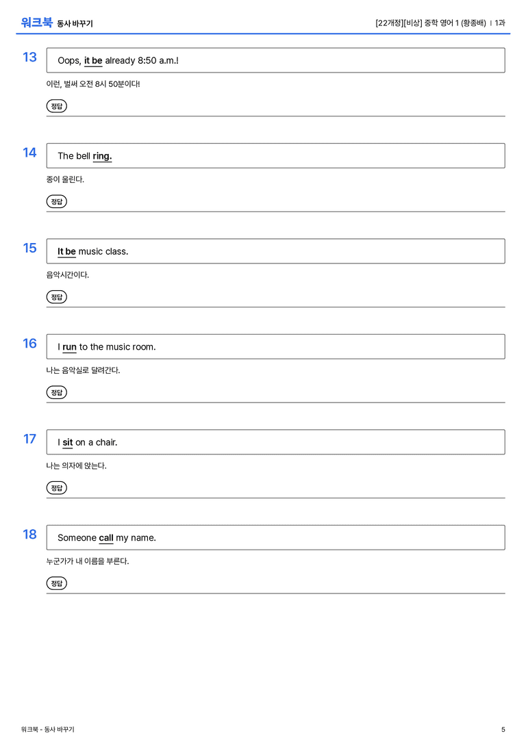Click the header text '동사 바꾸기'
The image size is (526, 744).
click(x=75, y=24)
